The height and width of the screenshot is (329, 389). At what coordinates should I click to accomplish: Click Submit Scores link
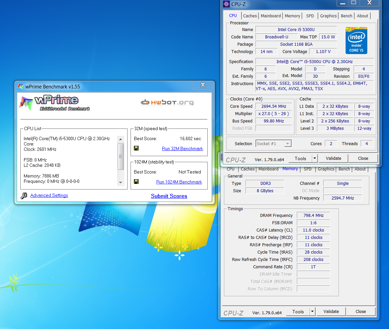click(x=169, y=196)
